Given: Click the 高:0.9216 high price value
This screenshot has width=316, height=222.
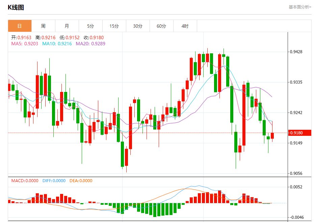Looking at the screenshot, I should (45, 38).
